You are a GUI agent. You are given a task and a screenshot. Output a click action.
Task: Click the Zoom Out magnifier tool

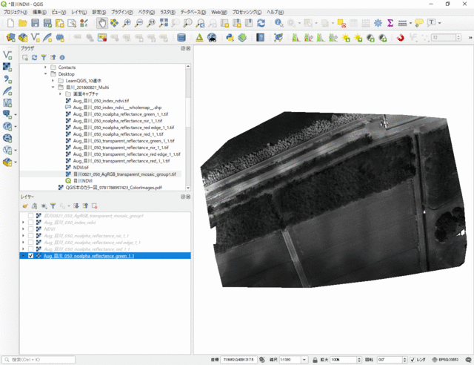click(138, 23)
